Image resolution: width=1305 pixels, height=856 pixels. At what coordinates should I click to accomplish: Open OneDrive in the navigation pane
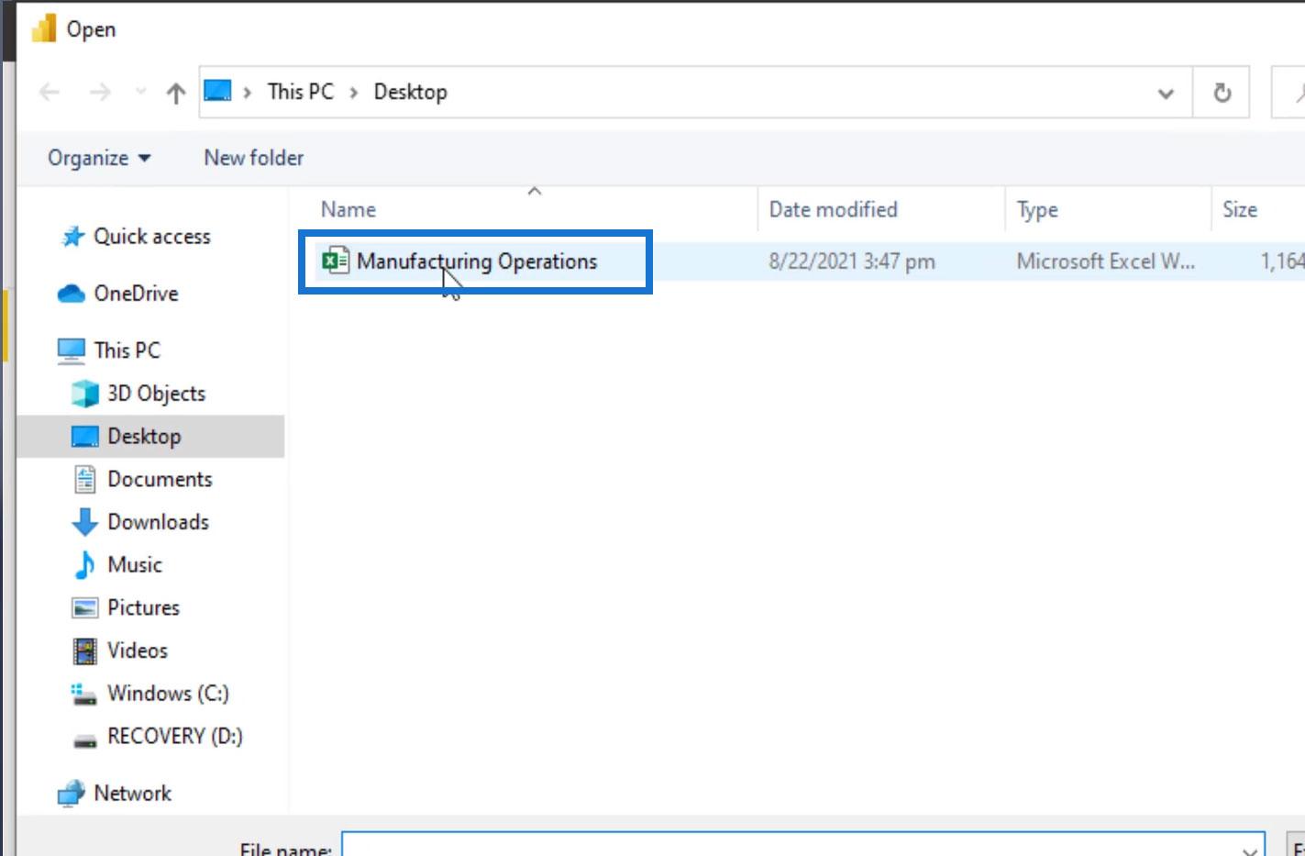[136, 294]
